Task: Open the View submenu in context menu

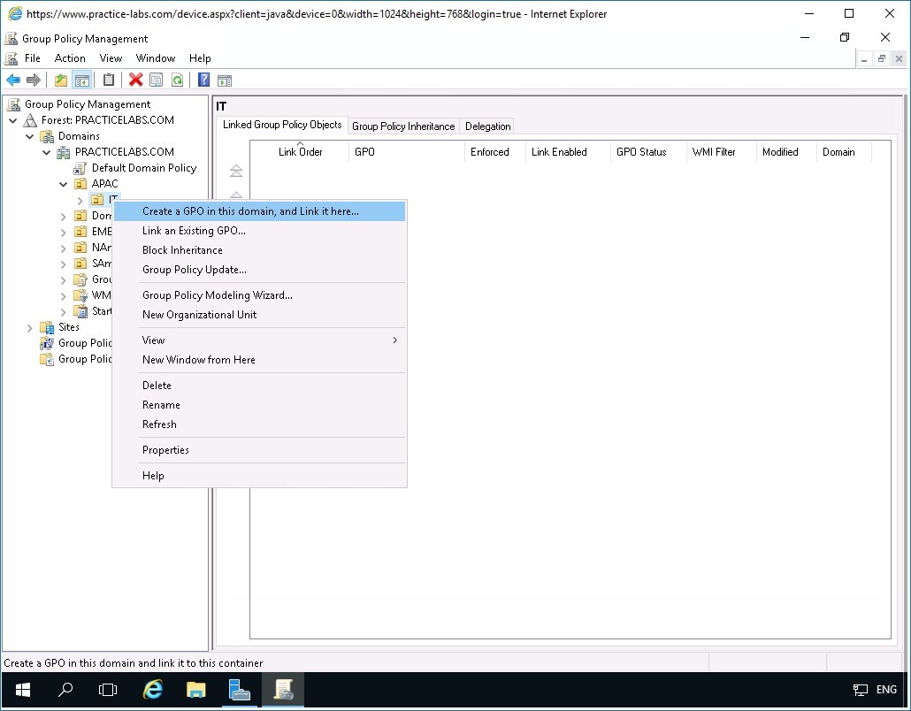Action: 259,340
